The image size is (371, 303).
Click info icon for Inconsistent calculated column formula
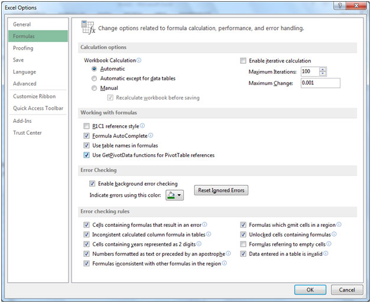click(x=209, y=234)
